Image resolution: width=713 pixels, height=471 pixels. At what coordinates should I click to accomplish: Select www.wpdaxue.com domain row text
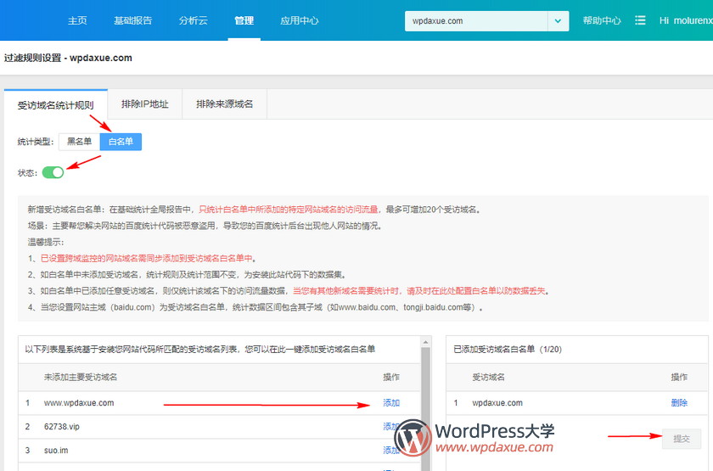point(79,403)
